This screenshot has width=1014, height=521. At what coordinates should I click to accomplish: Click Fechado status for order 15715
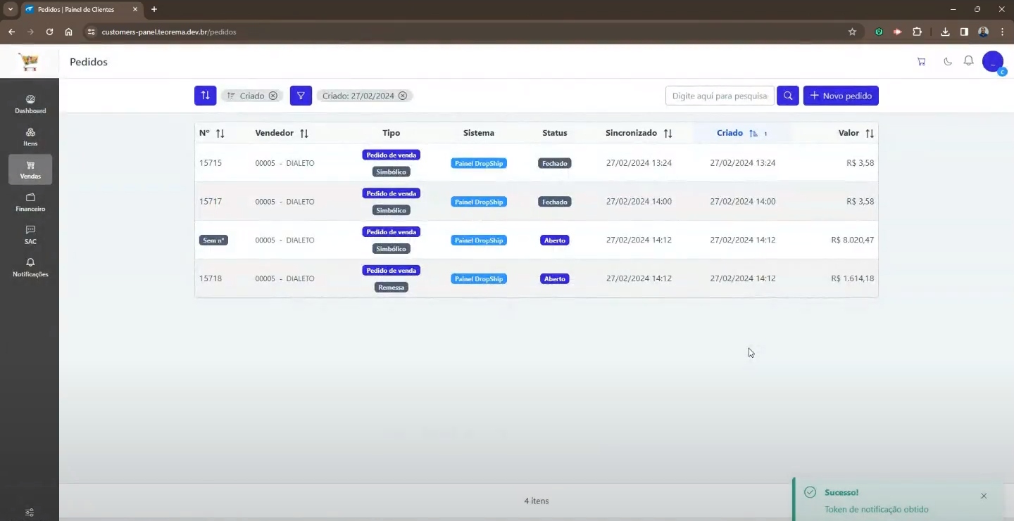[x=555, y=163]
